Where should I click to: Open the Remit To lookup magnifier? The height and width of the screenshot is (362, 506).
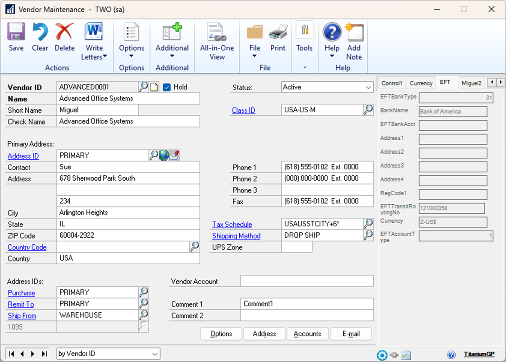coord(144,303)
